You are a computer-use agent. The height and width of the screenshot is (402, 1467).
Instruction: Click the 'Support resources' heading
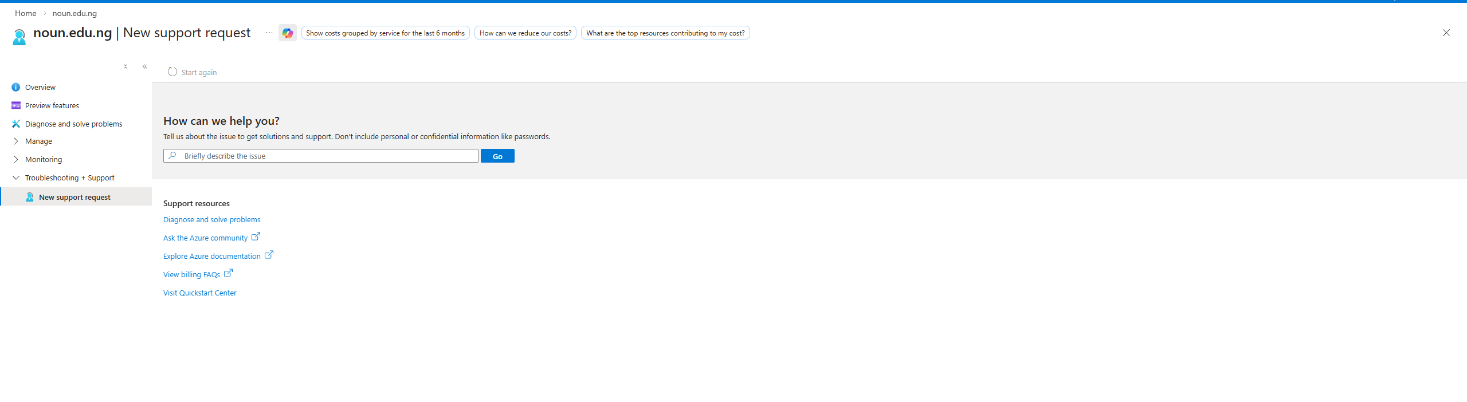click(x=196, y=203)
